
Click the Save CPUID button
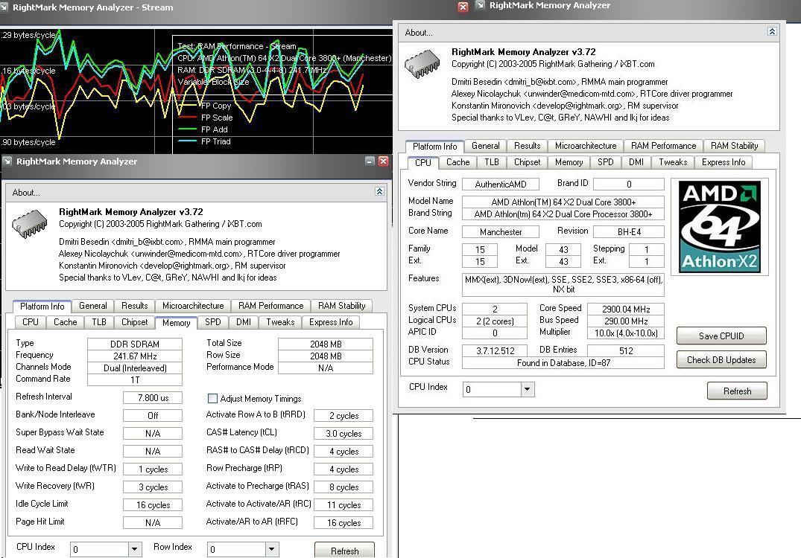click(721, 336)
